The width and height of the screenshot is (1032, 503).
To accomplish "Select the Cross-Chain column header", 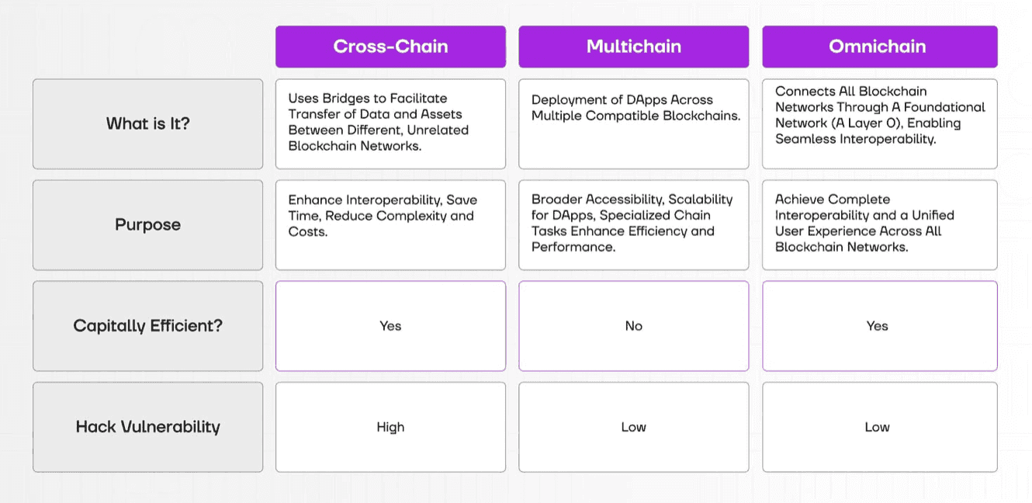I will click(390, 47).
